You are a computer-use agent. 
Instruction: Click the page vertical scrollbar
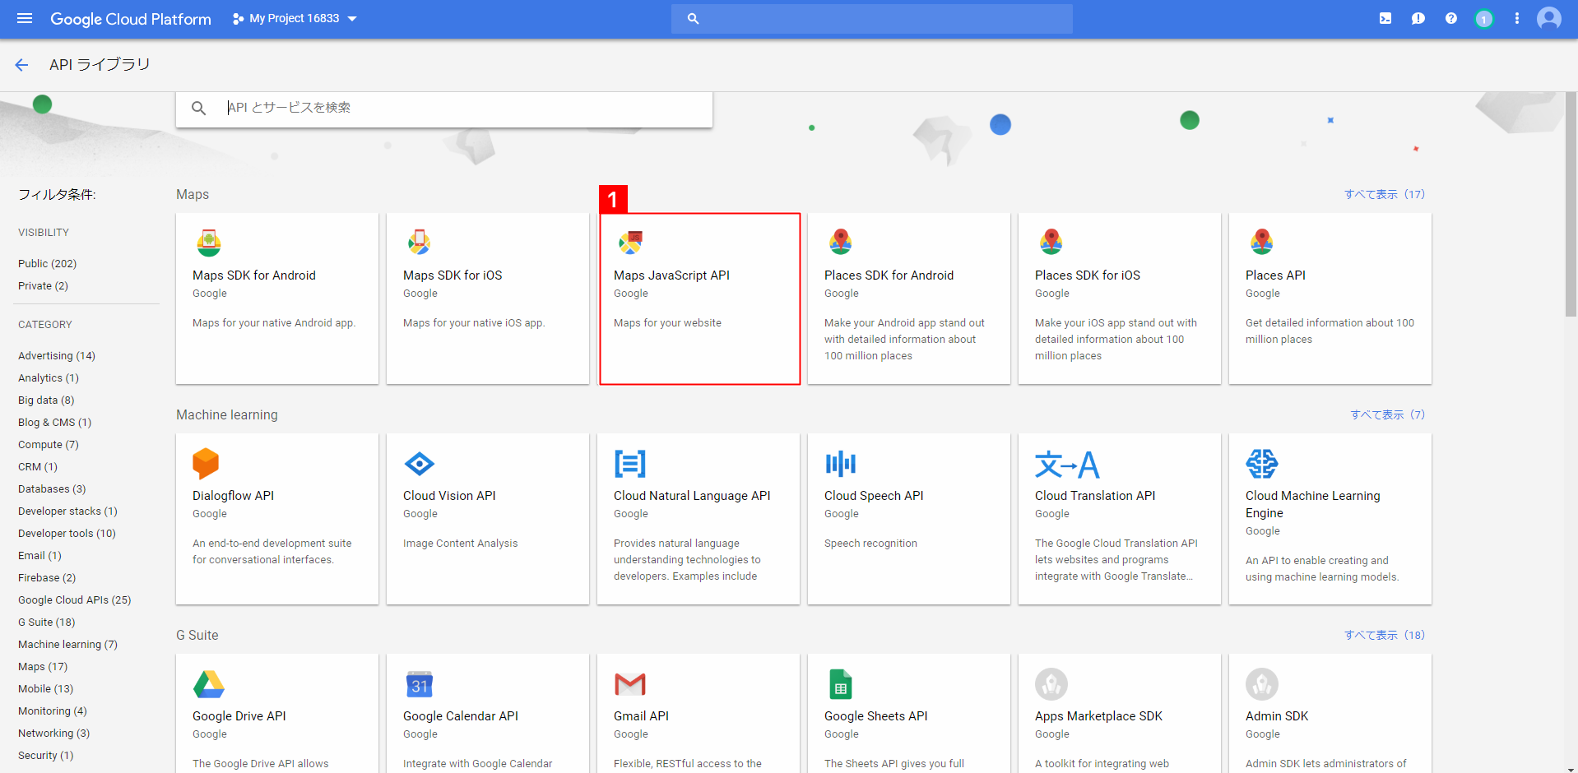1571,206
